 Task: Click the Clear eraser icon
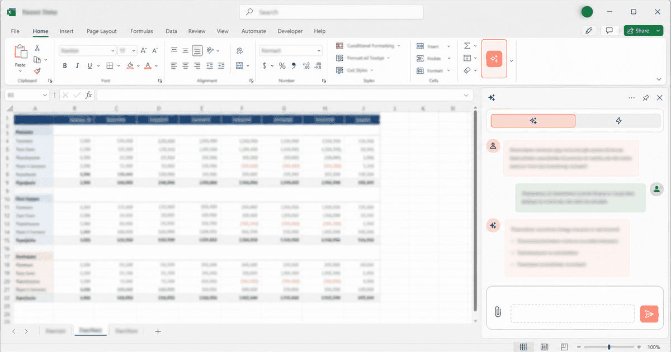(467, 70)
